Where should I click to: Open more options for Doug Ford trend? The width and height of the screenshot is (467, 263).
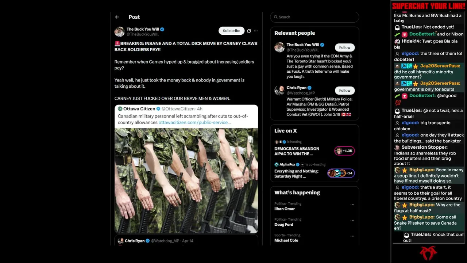pos(352,220)
